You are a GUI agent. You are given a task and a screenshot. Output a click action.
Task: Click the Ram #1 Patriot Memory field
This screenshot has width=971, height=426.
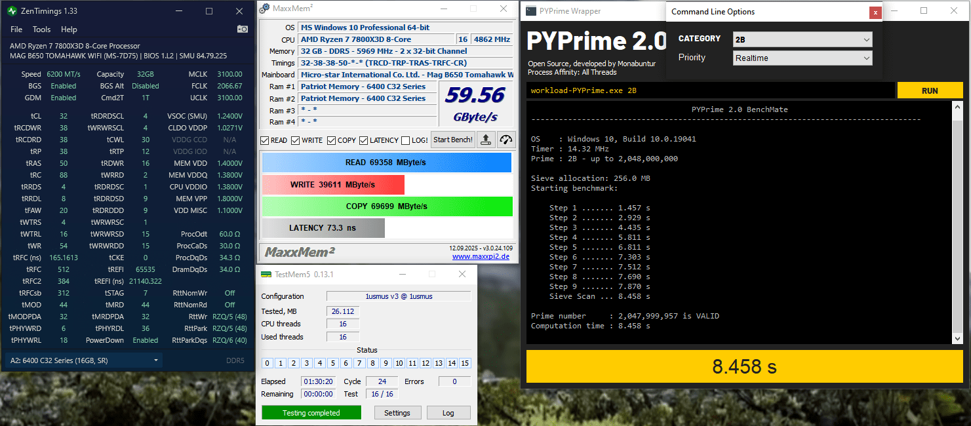367,87
